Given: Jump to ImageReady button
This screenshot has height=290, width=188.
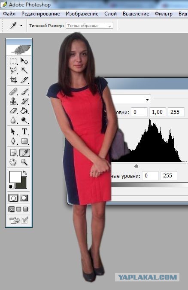Looking at the screenshot, I should click(18, 220).
